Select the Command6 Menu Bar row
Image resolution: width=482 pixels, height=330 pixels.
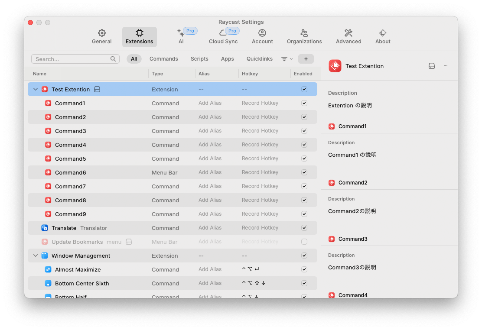coord(173,172)
